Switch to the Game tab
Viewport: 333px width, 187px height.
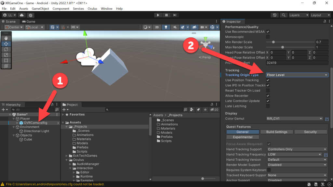(29, 21)
